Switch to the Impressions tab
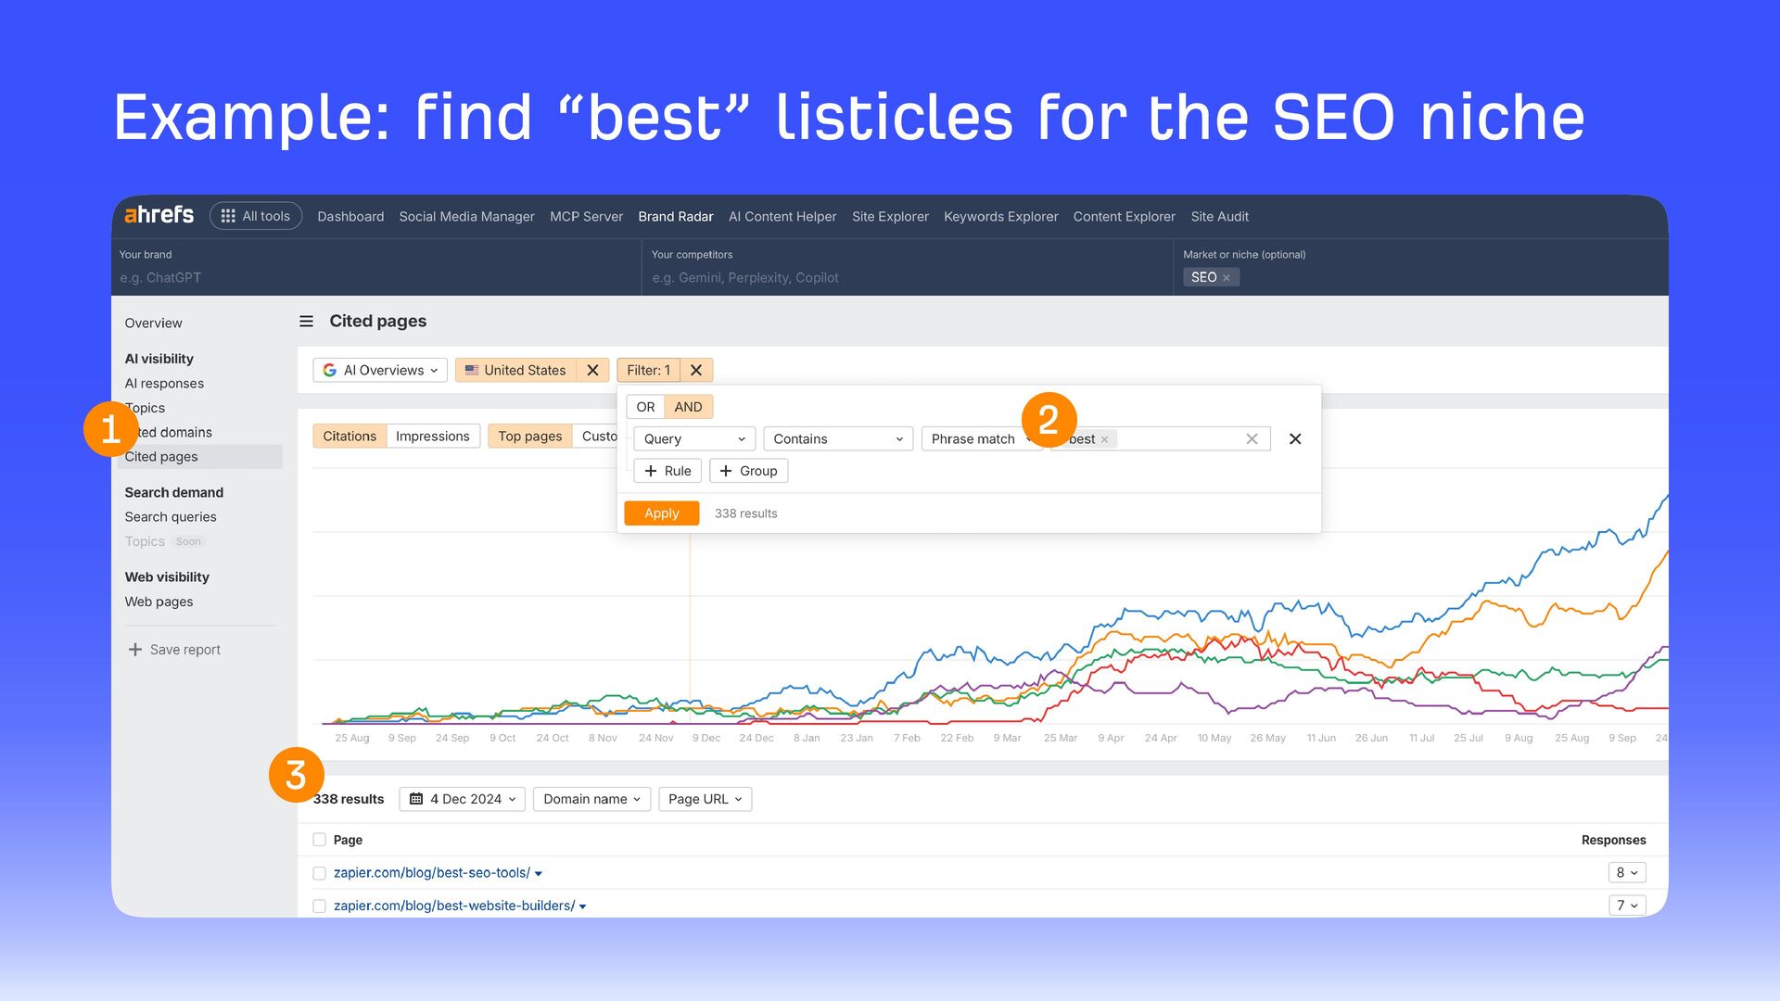Image resolution: width=1780 pixels, height=1001 pixels. pos(432,436)
